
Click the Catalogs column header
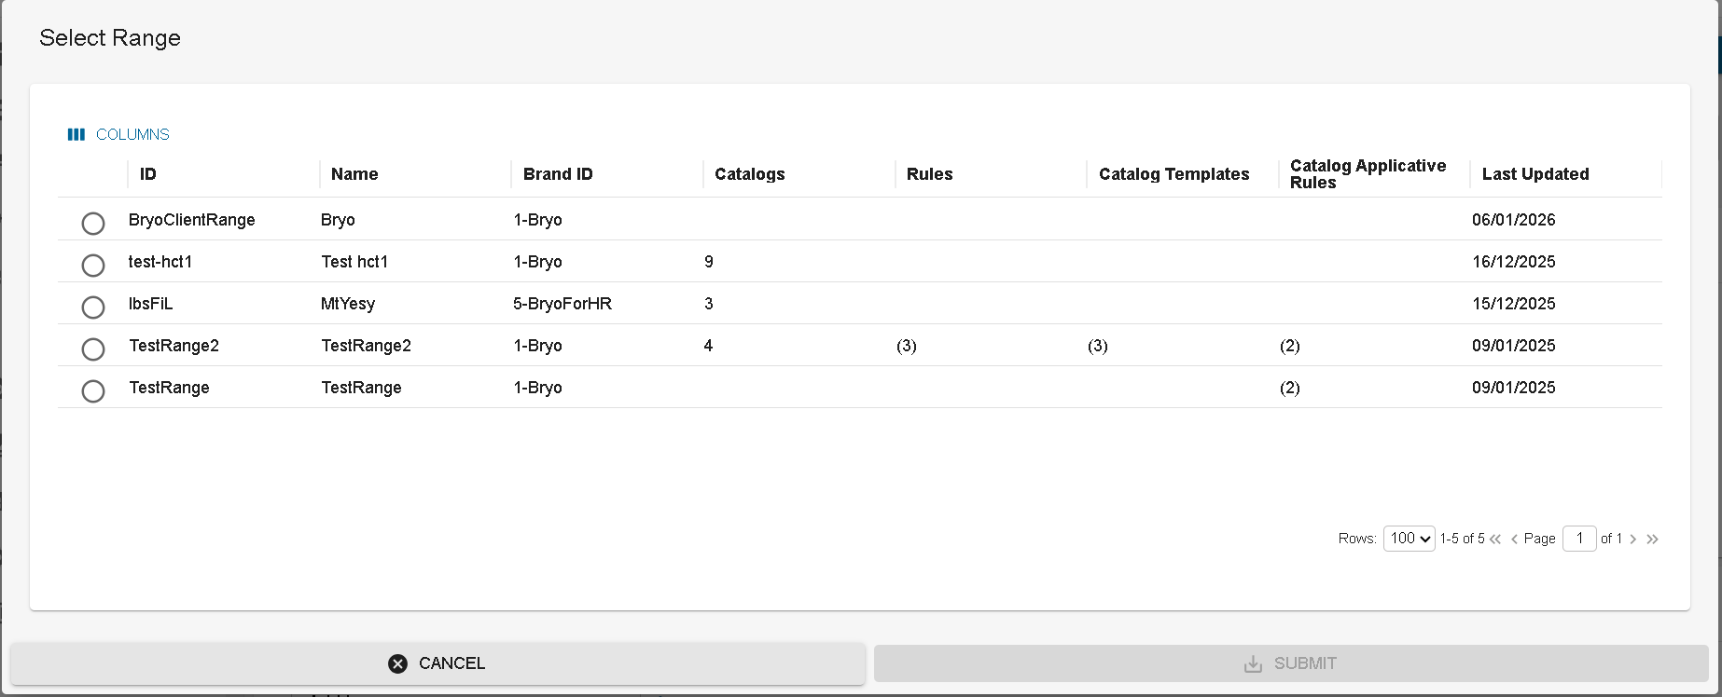(x=749, y=174)
